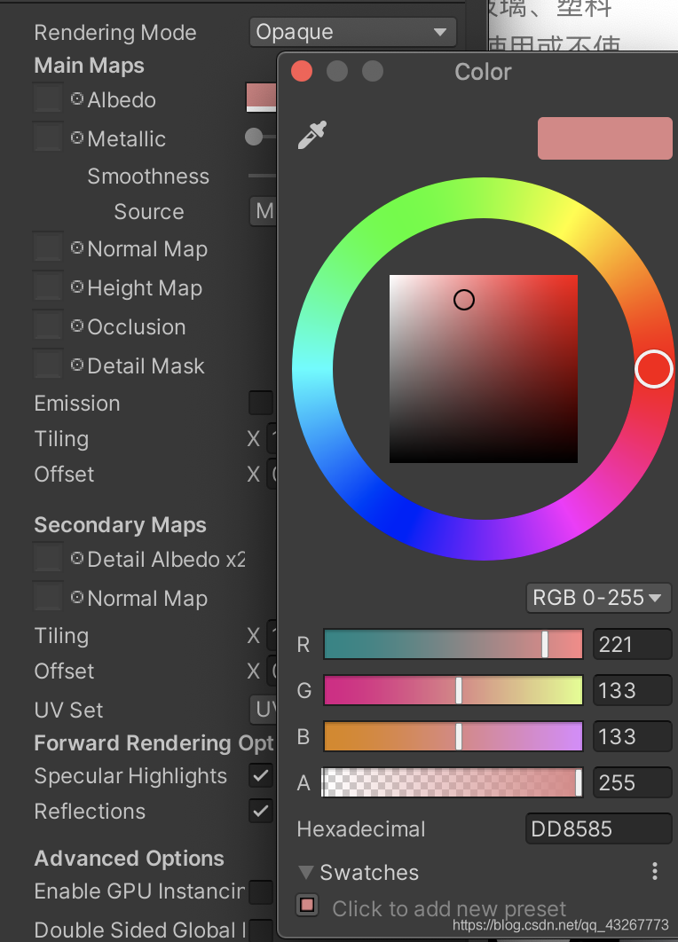
Task: Click 'Click to add new preset' text
Action: (449, 909)
